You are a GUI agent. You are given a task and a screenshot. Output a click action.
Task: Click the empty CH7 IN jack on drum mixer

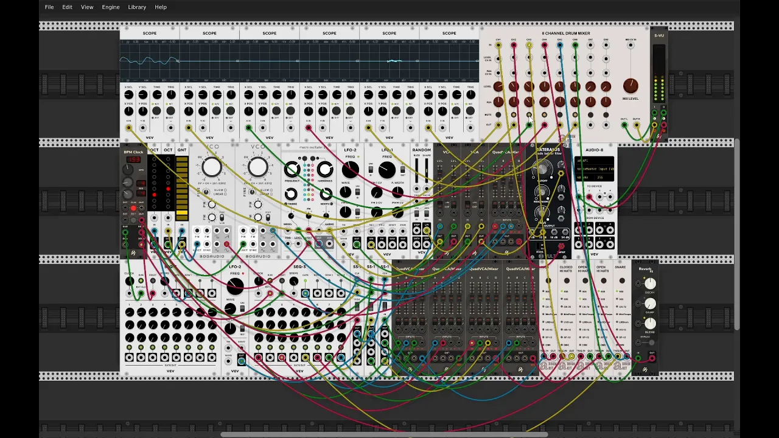[590, 45]
